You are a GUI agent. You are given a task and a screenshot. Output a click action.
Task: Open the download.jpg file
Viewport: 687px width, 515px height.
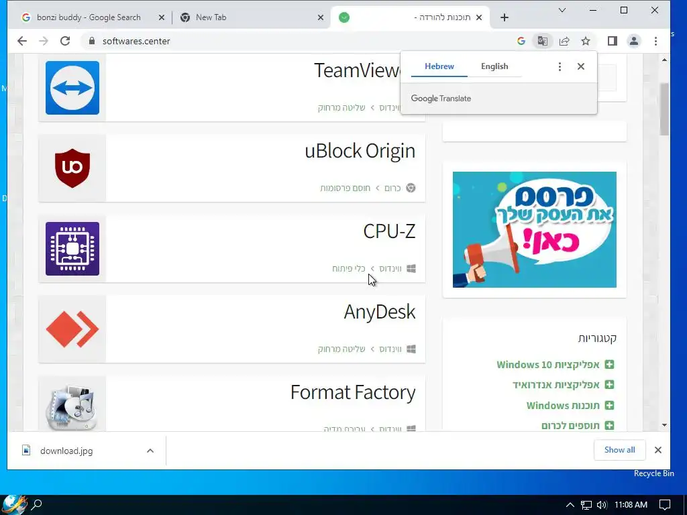66,451
